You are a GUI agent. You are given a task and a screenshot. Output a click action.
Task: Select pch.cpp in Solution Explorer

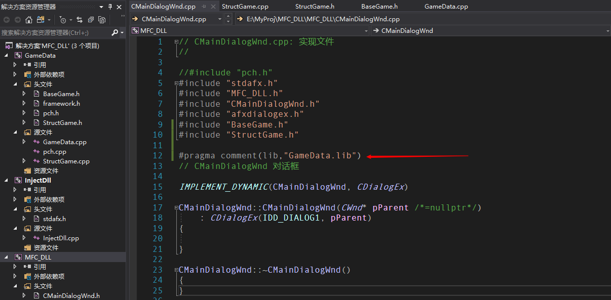pos(55,151)
